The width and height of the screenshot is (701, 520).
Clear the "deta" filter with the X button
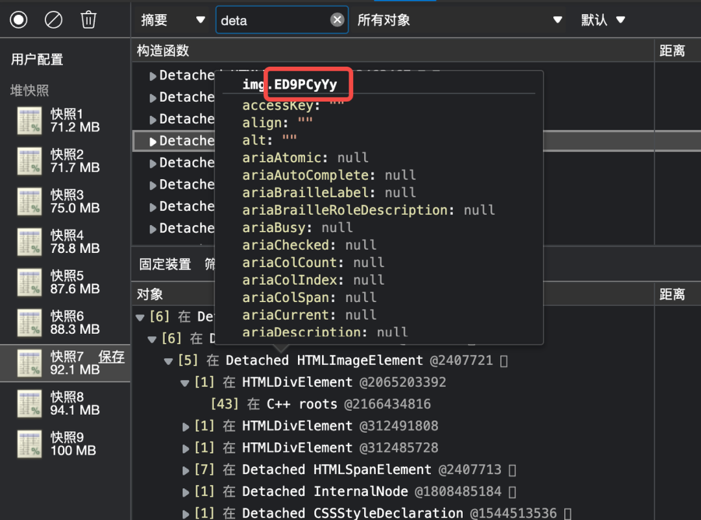pos(337,19)
